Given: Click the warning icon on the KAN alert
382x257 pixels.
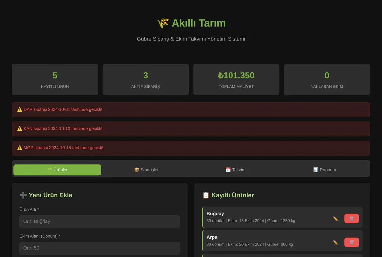Looking at the screenshot, I should 20,128.
